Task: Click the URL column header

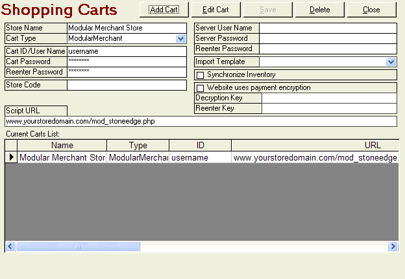Action: (315, 145)
